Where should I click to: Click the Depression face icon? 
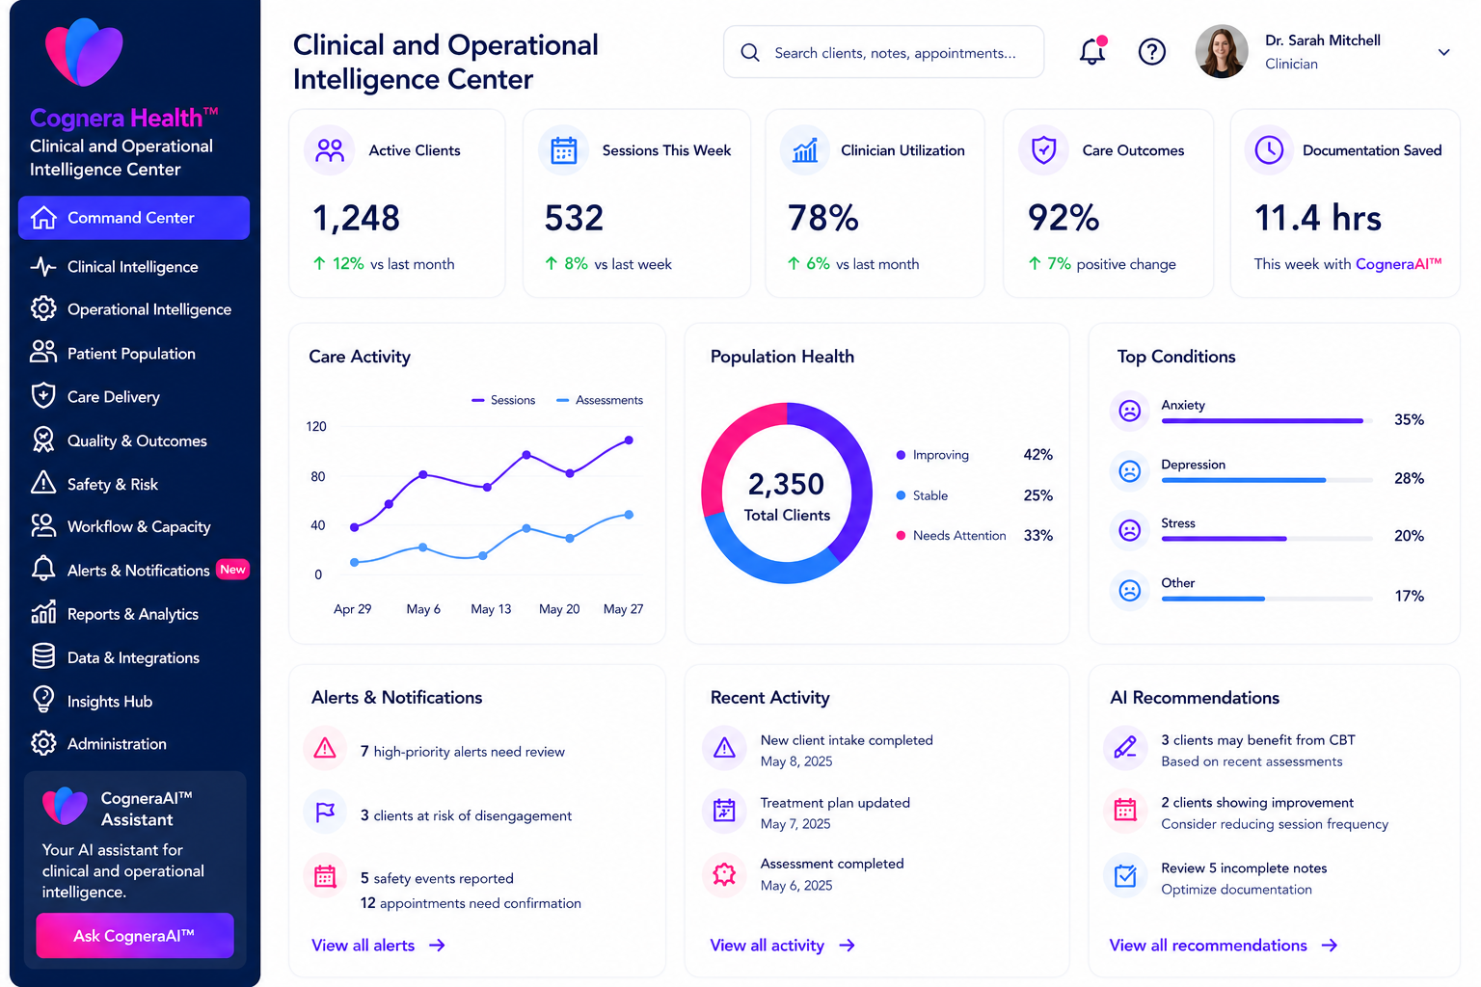[1130, 471]
